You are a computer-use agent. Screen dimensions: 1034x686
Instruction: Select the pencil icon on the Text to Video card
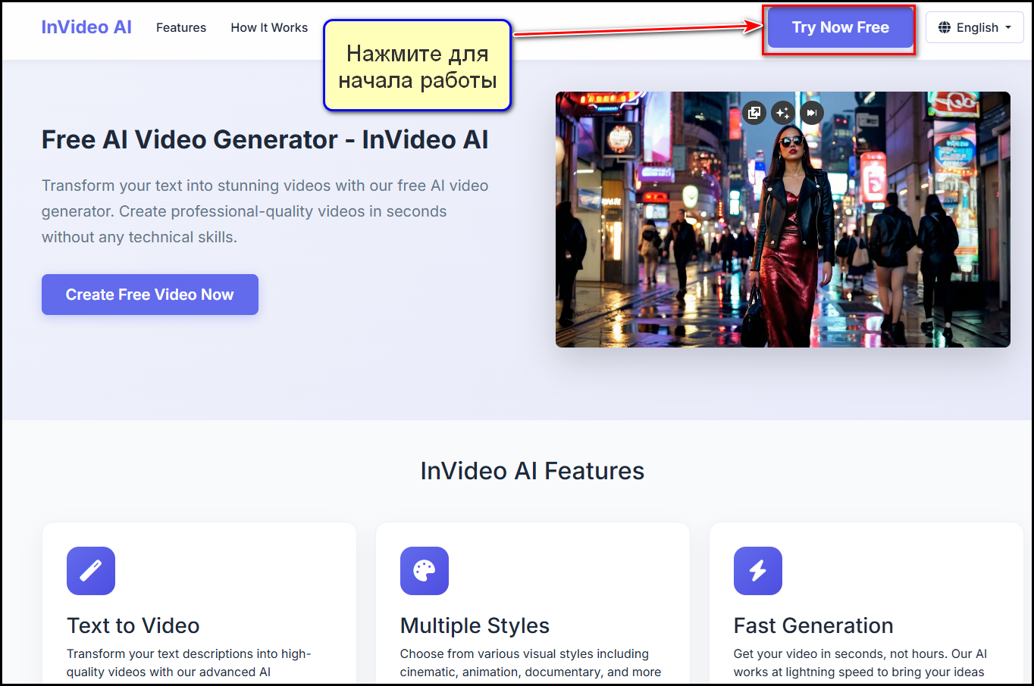[90, 571]
